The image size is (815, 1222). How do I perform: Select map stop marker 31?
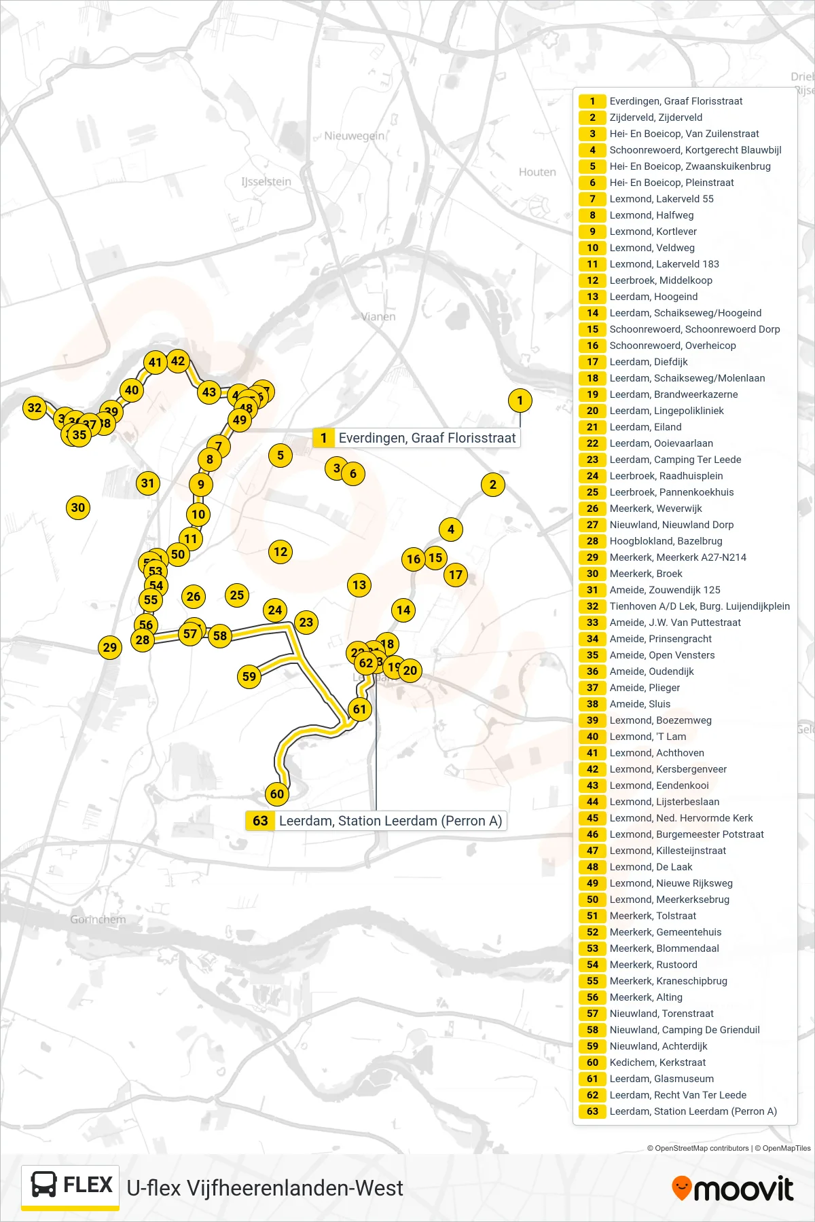[147, 483]
